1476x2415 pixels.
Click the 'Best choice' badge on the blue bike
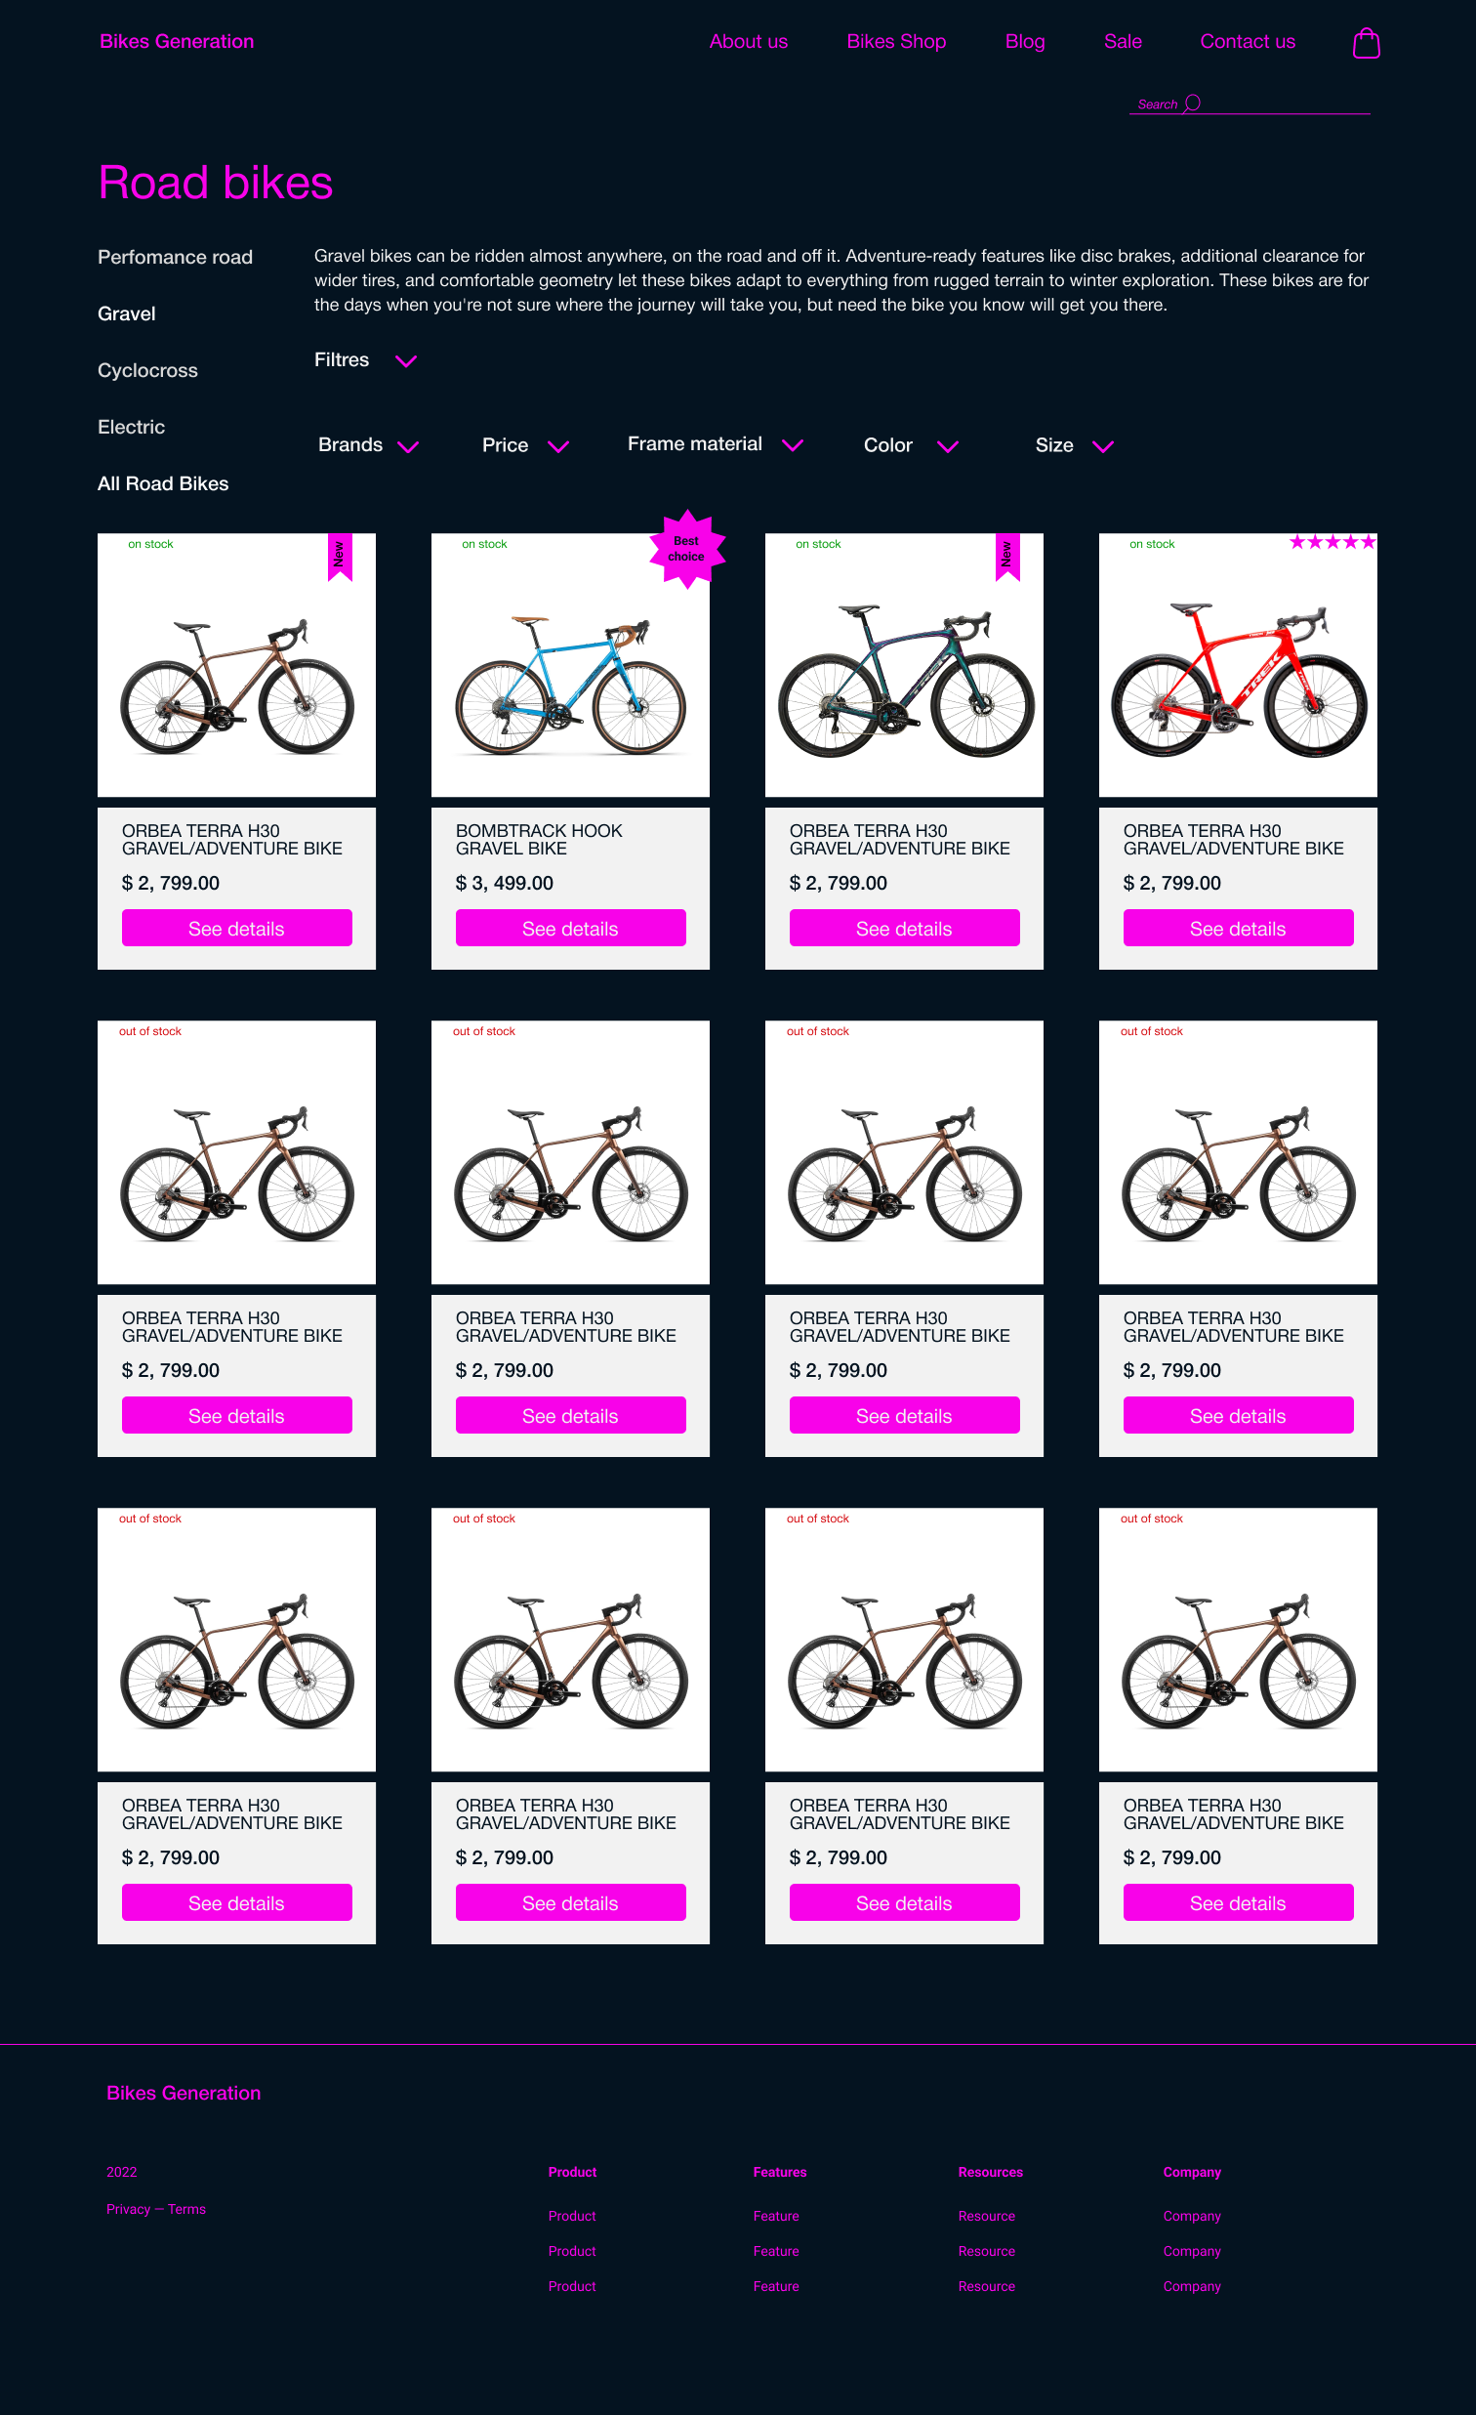[x=686, y=549]
